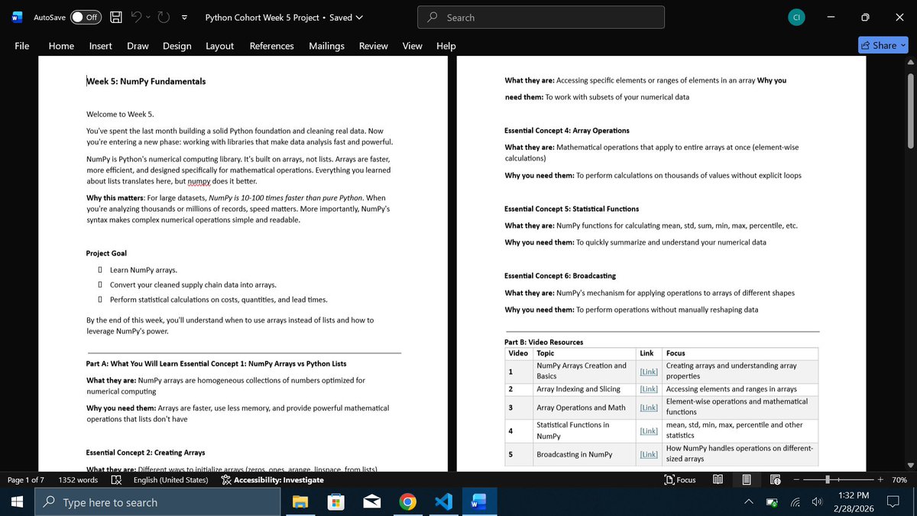The height and width of the screenshot is (516, 917).
Task: Click the proofing spell check icon in status bar
Action: click(116, 480)
